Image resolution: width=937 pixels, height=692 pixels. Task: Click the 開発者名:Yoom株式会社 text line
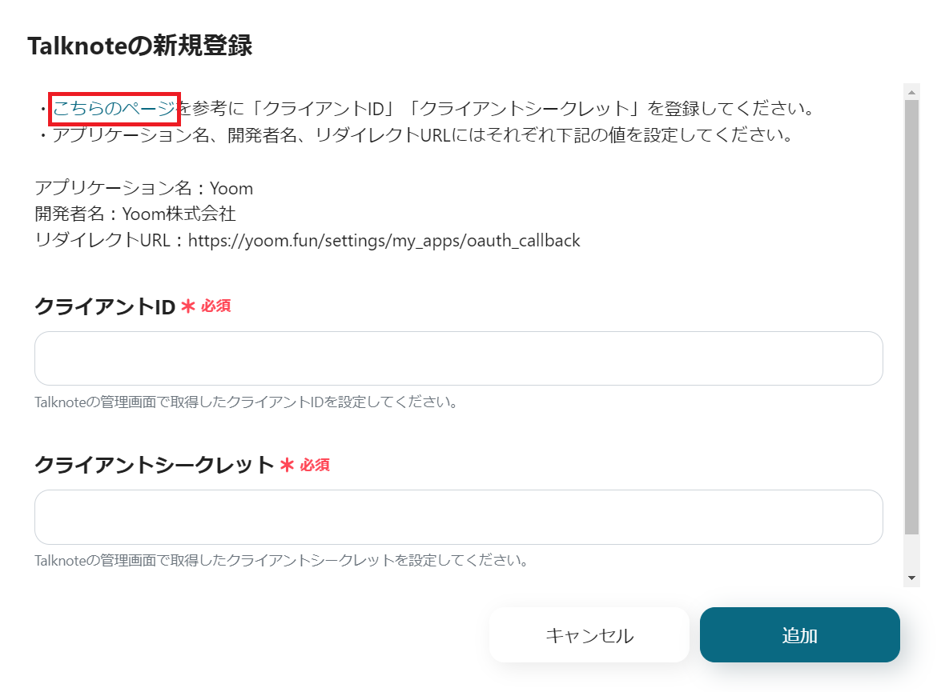(135, 214)
